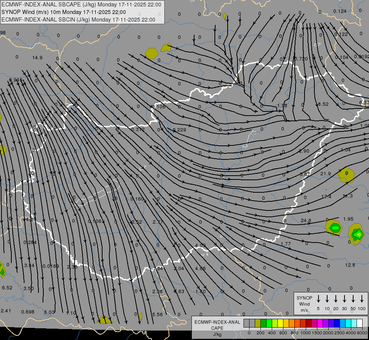
Task: Click the map value 0.0169
Action: [51, 266]
